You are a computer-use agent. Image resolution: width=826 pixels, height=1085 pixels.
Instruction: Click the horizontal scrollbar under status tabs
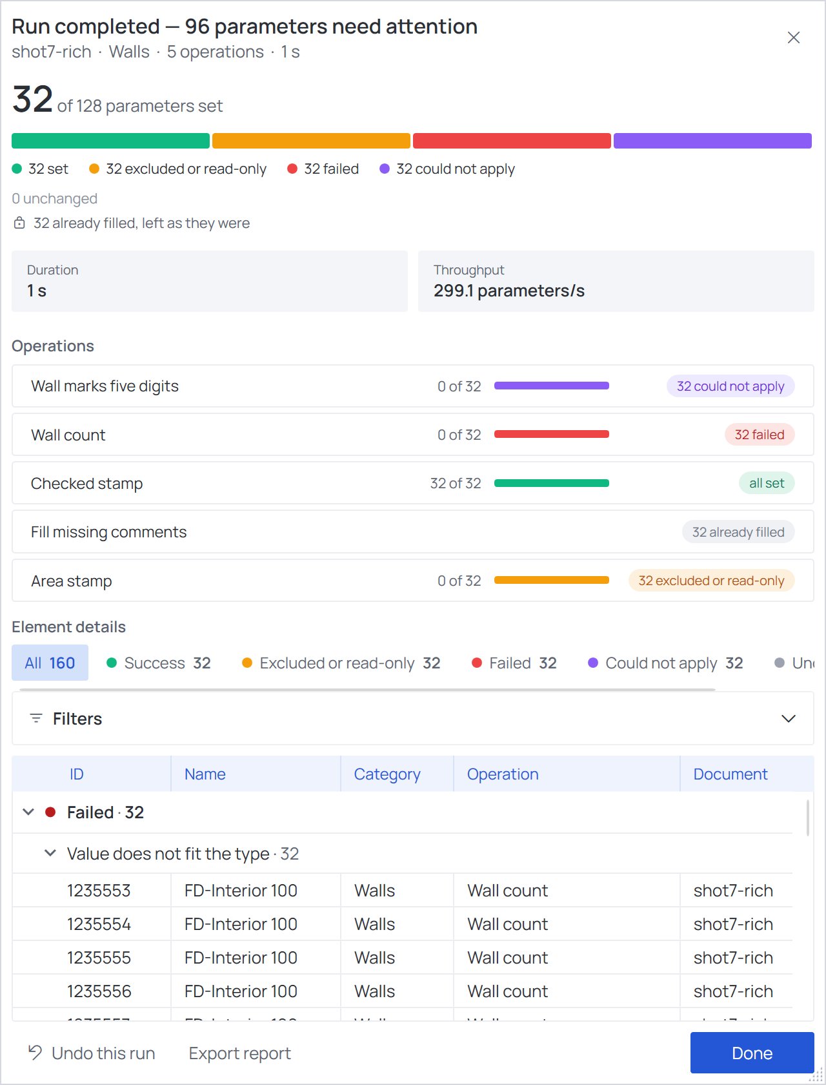[x=367, y=689]
